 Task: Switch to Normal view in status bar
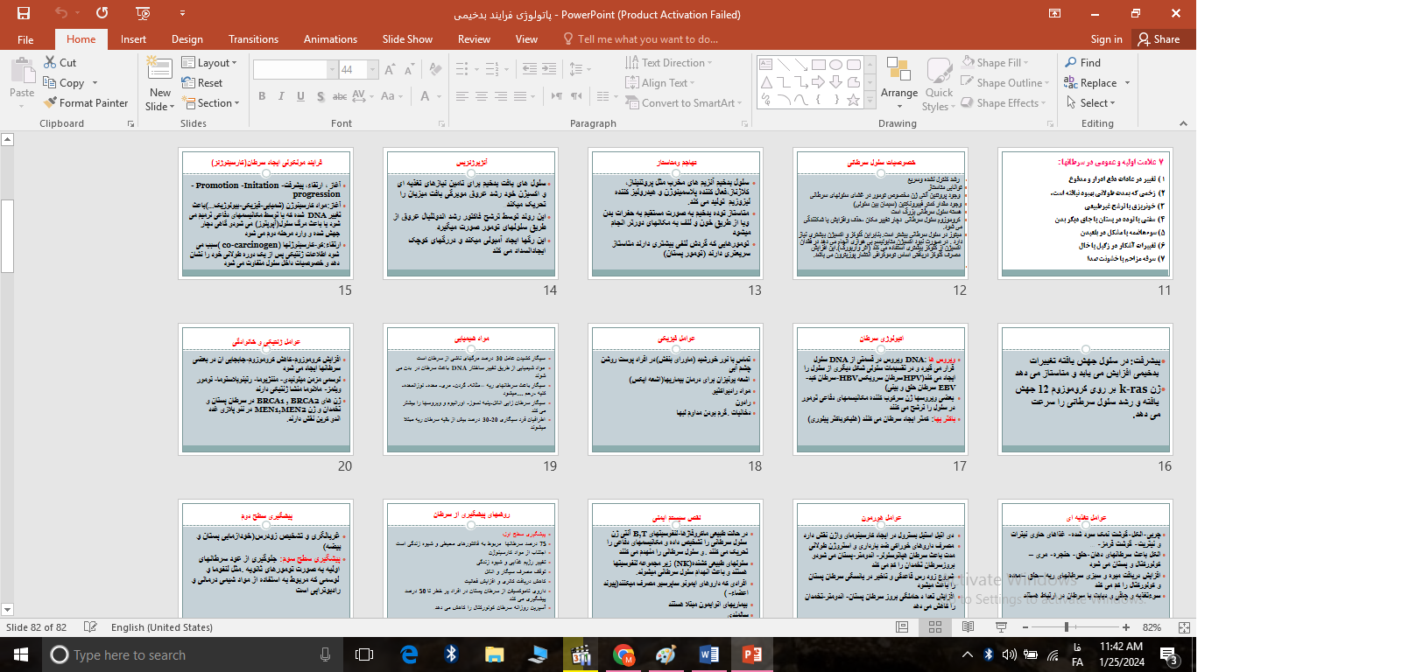tap(902, 627)
